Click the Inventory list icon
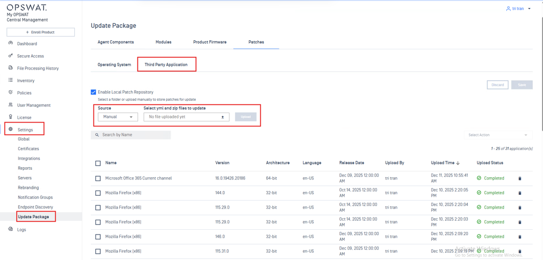 point(11,81)
